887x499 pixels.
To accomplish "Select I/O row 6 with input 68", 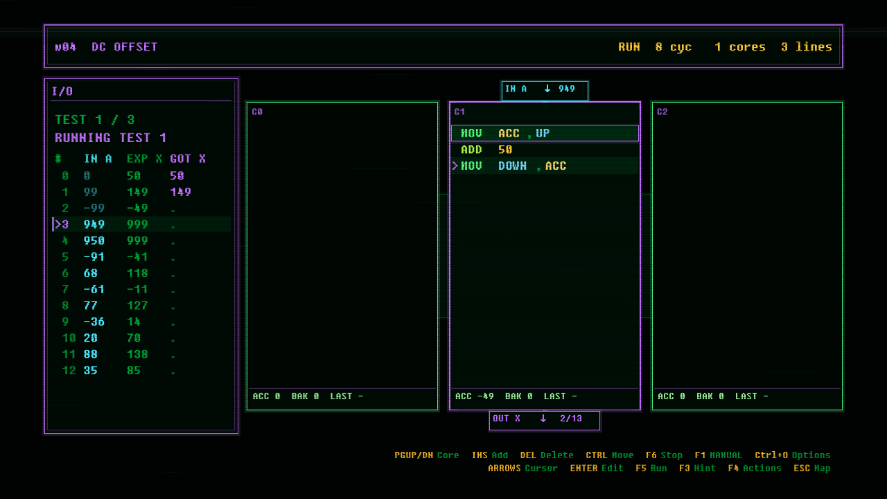I will click(x=141, y=273).
